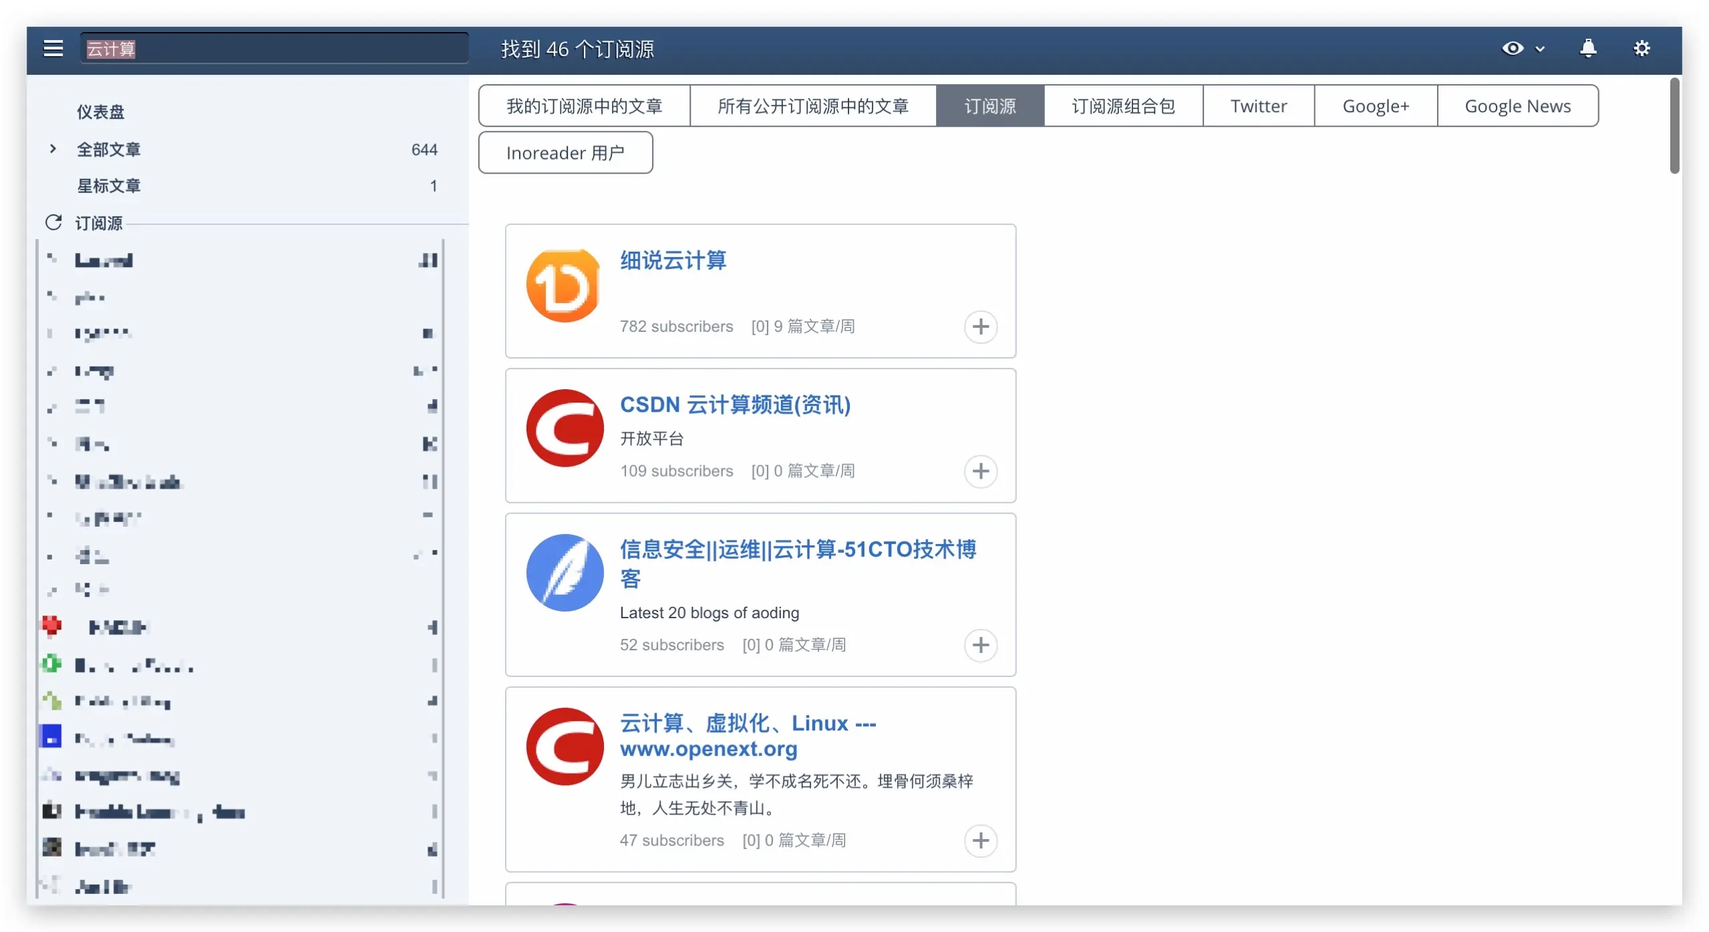The image size is (1709, 932).
Task: Click the 云计算 search input field
Action: [x=274, y=49]
